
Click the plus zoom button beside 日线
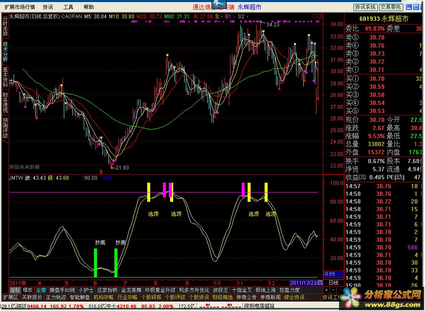(327, 290)
